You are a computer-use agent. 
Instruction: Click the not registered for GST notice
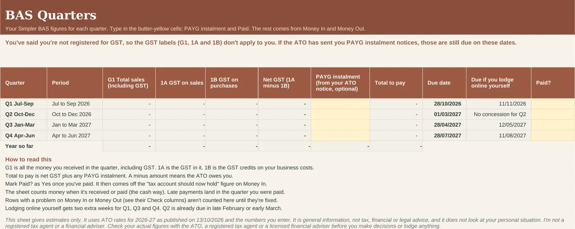[261, 43]
